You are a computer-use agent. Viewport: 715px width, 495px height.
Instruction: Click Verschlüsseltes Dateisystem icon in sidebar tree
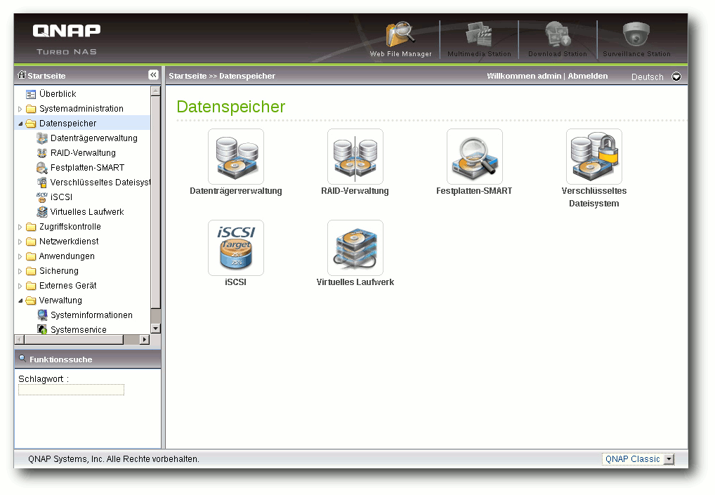click(x=42, y=183)
